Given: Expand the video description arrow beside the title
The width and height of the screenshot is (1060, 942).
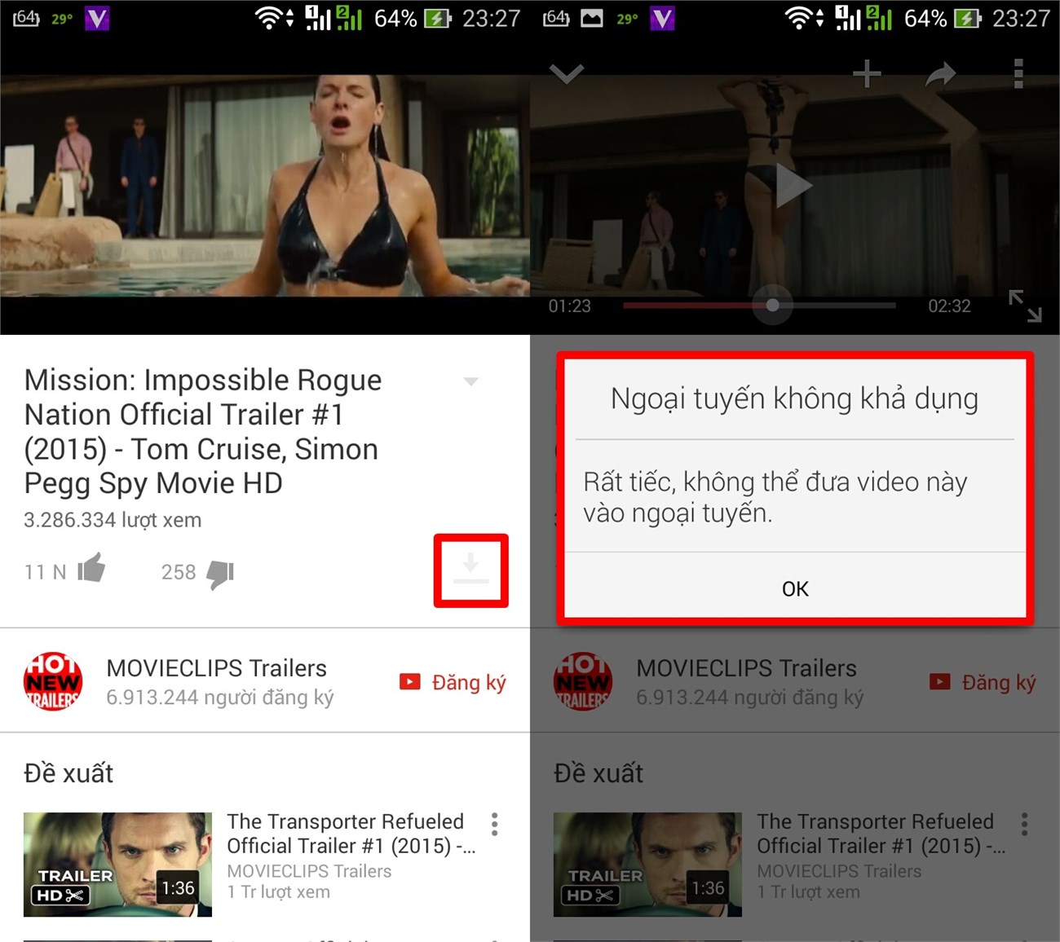Looking at the screenshot, I should click(470, 381).
